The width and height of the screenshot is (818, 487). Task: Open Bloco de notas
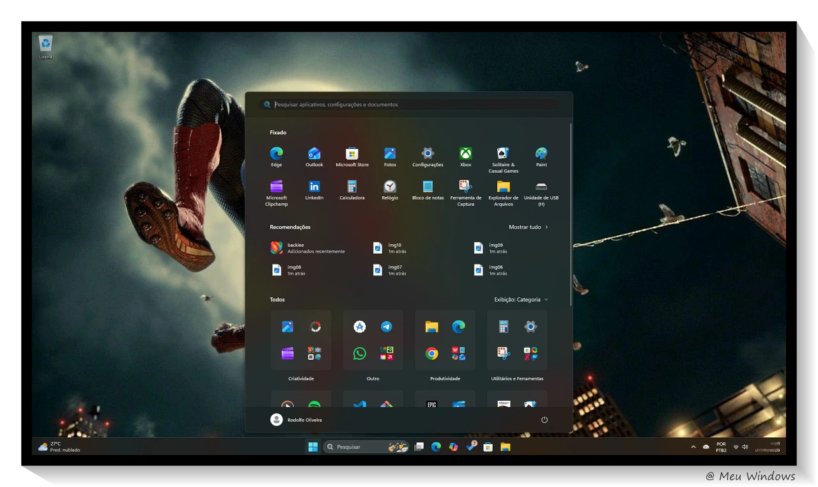click(428, 187)
